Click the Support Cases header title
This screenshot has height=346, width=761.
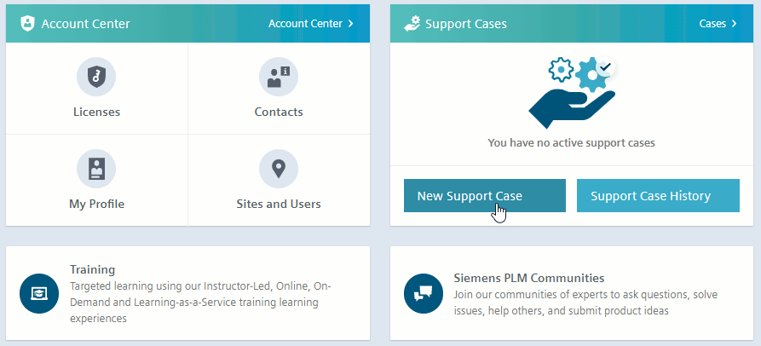(465, 24)
